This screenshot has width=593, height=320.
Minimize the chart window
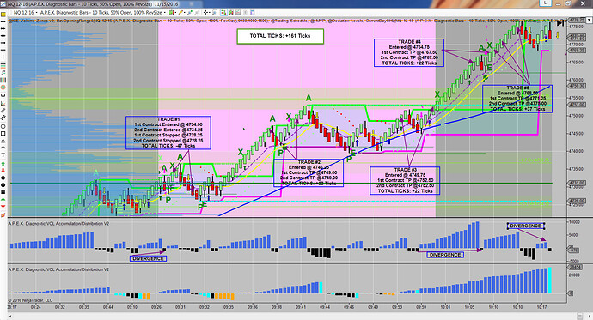(x=559, y=3)
